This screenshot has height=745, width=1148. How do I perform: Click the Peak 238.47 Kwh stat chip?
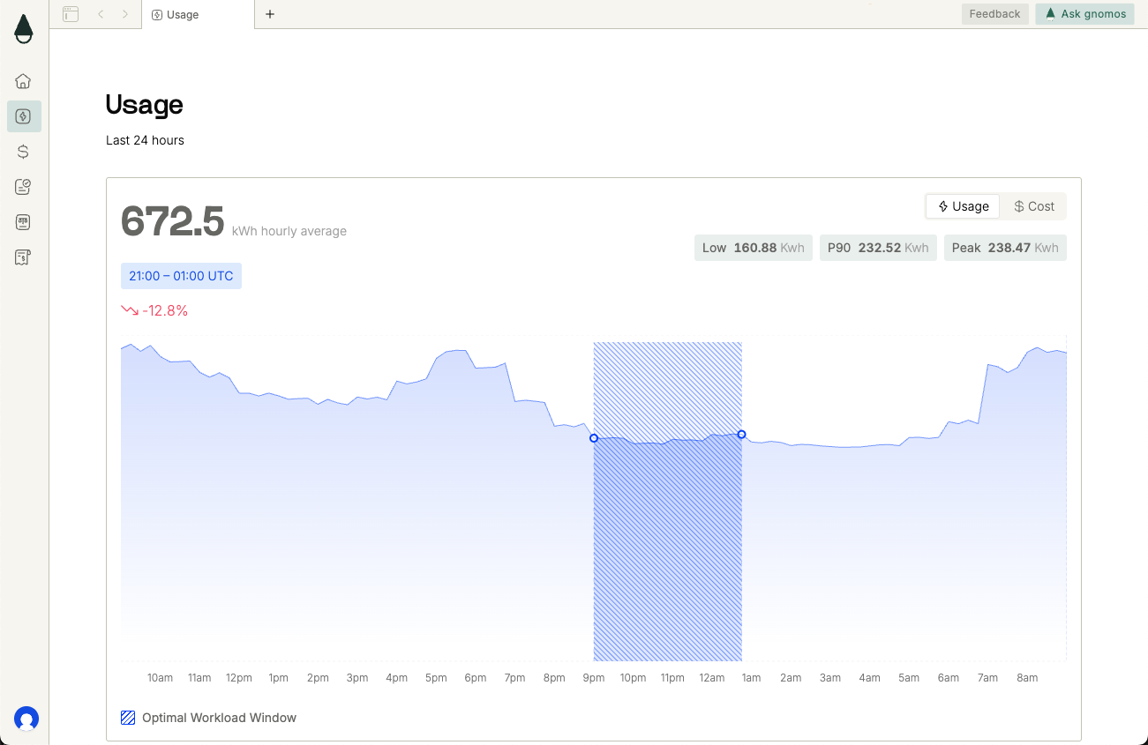tap(1004, 248)
